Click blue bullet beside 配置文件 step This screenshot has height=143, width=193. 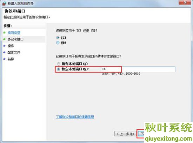point(5,52)
